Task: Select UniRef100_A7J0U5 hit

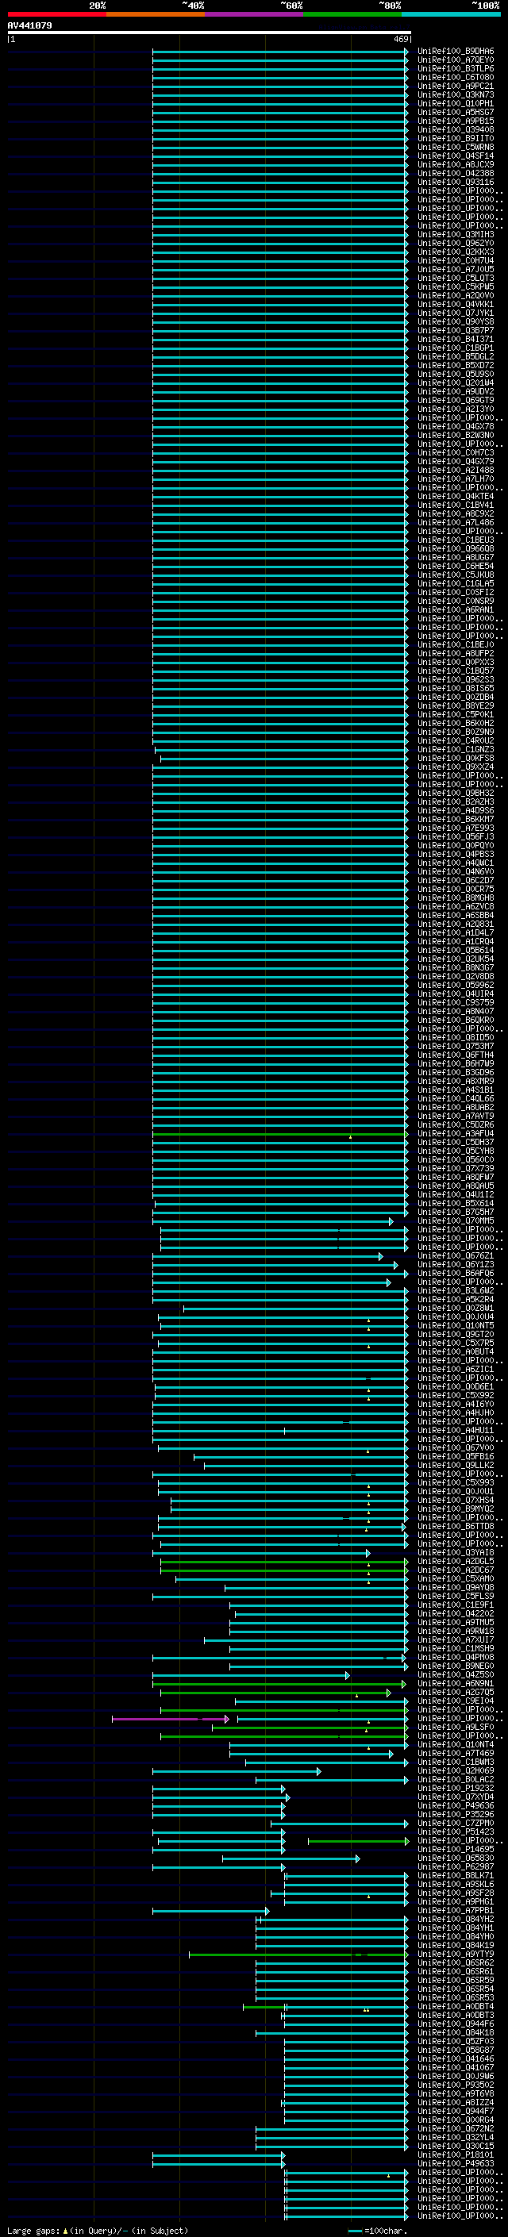Action: pyautogui.click(x=456, y=269)
